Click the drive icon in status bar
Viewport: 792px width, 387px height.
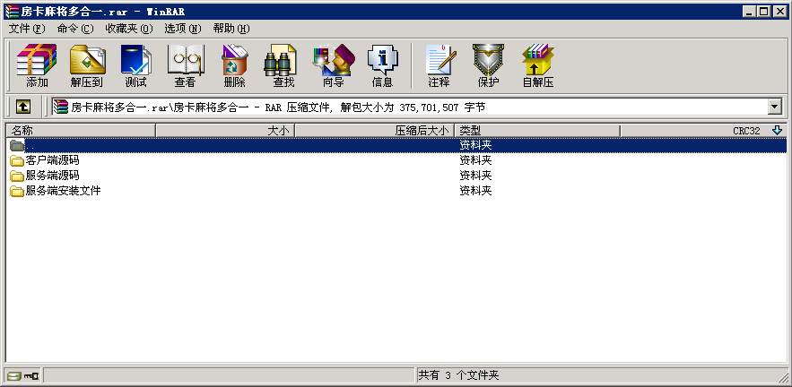(13, 375)
